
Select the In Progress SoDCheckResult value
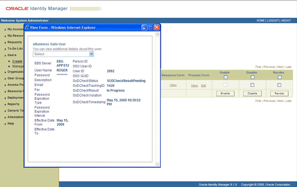click(x=116, y=91)
